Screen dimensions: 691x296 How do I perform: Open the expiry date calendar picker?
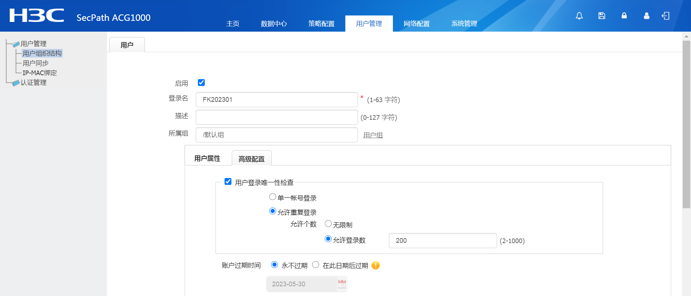[342, 284]
